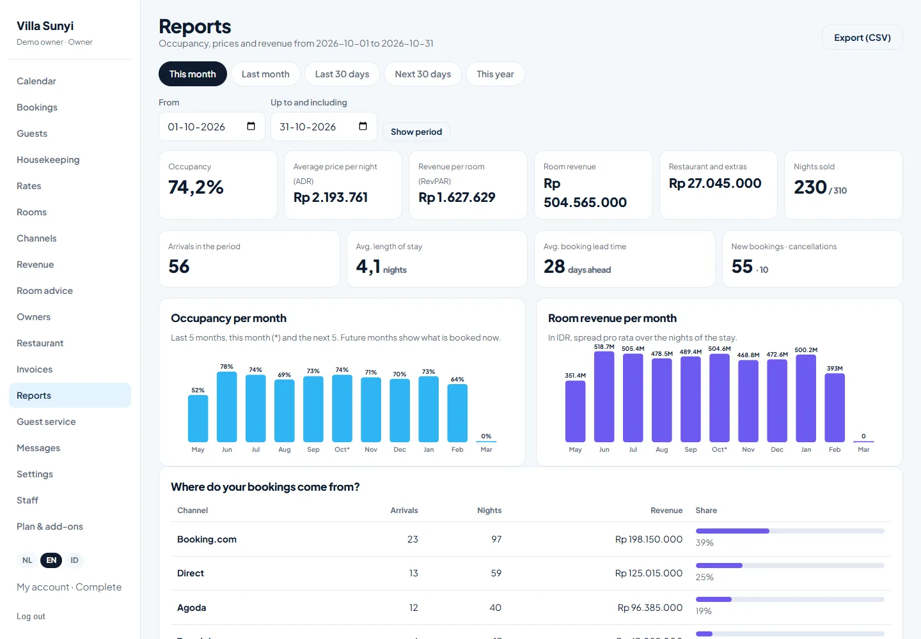Go to Revenue in the sidebar
The height and width of the screenshot is (639, 921).
tap(70, 265)
